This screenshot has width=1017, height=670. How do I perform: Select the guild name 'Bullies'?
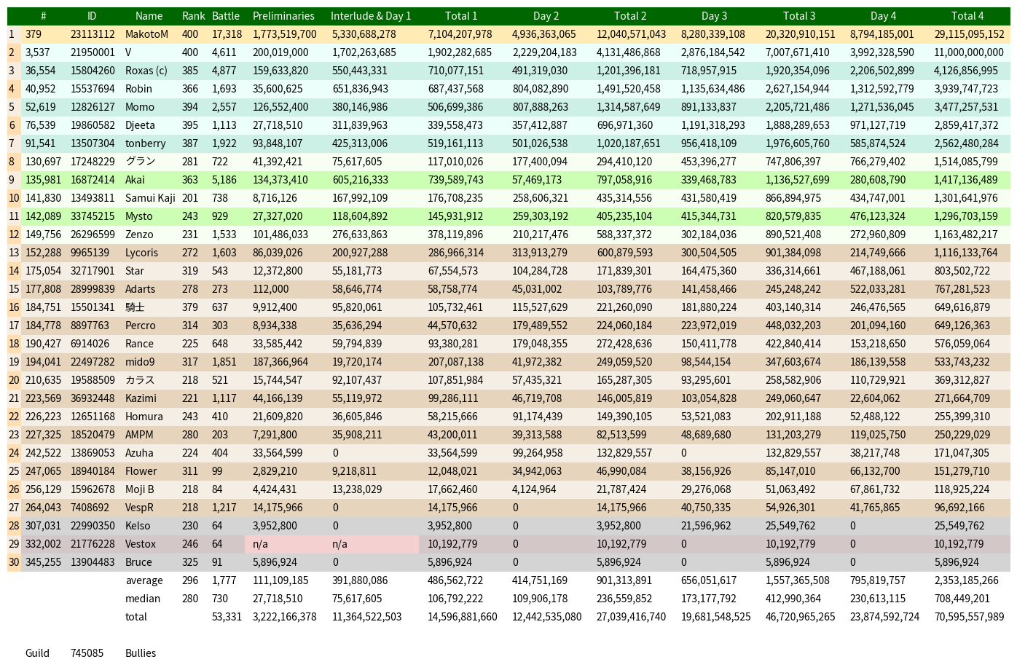coord(141,653)
